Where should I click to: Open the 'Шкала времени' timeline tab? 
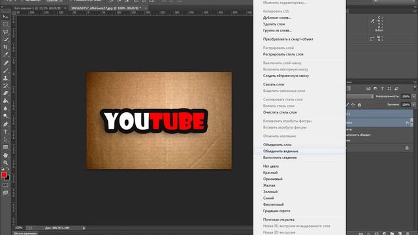tap(25, 234)
